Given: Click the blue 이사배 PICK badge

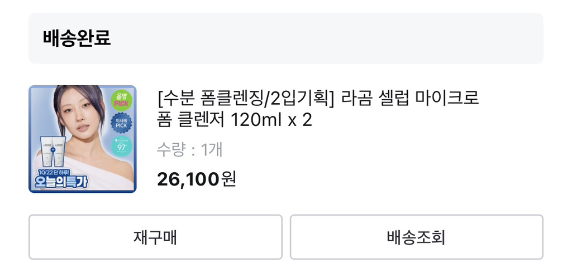Looking at the screenshot, I should (121, 124).
